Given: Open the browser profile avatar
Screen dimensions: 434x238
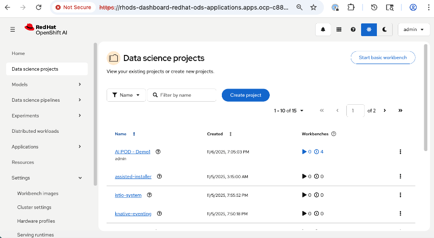Looking at the screenshot, I should point(413,8).
